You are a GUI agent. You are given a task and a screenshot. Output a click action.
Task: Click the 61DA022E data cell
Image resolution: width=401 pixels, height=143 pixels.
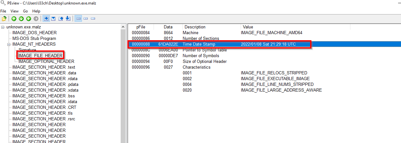point(168,44)
